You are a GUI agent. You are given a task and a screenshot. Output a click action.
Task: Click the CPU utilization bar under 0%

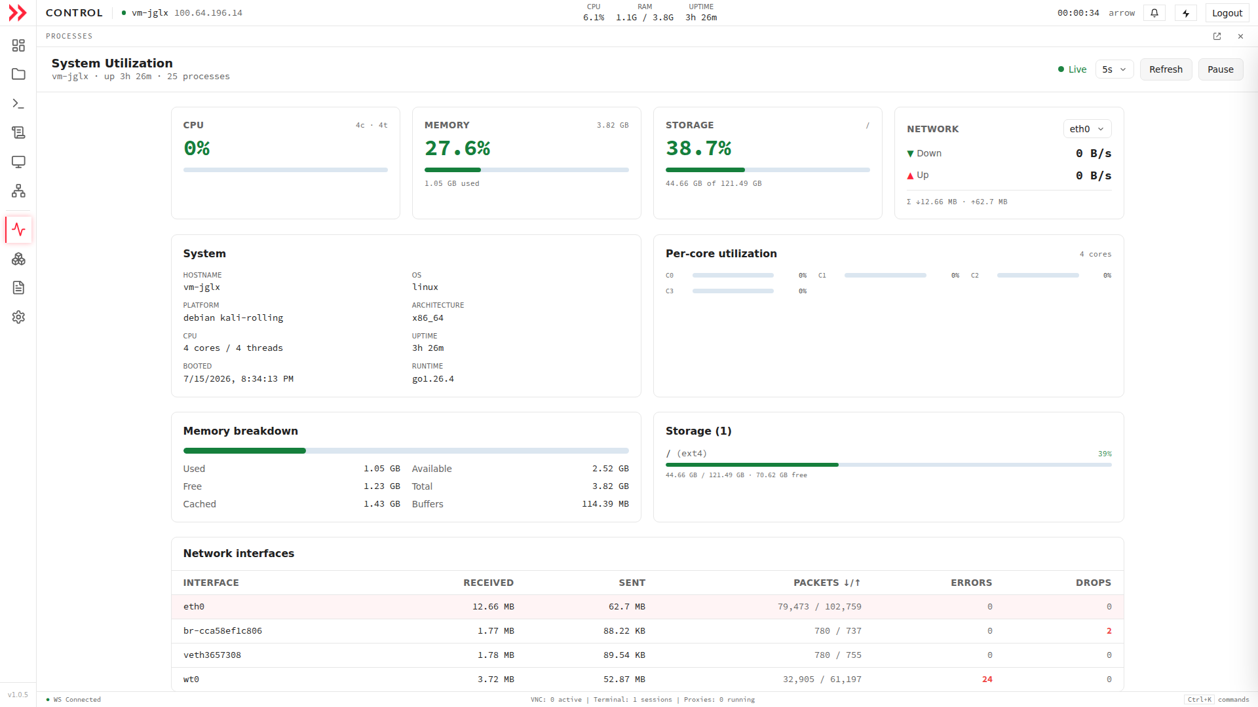click(285, 170)
